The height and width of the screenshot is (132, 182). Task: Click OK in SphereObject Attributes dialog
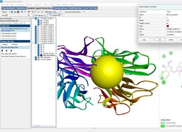point(160,40)
